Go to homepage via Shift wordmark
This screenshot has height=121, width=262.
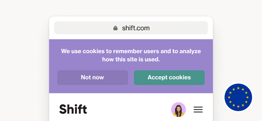(x=73, y=109)
